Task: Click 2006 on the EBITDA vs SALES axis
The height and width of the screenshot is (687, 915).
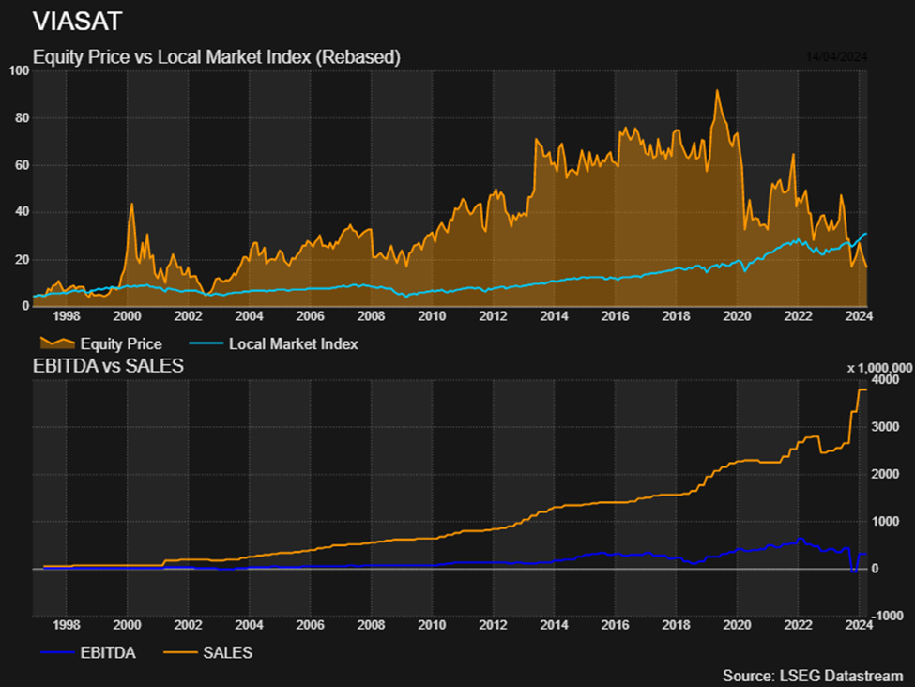Action: 310,625
